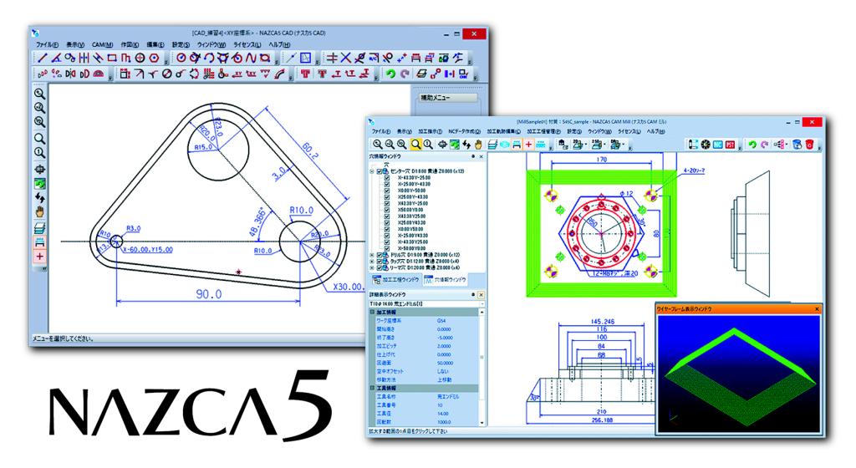Close the 詳細表示ウィンドウ panel
The width and height of the screenshot is (856, 468).
(x=481, y=294)
